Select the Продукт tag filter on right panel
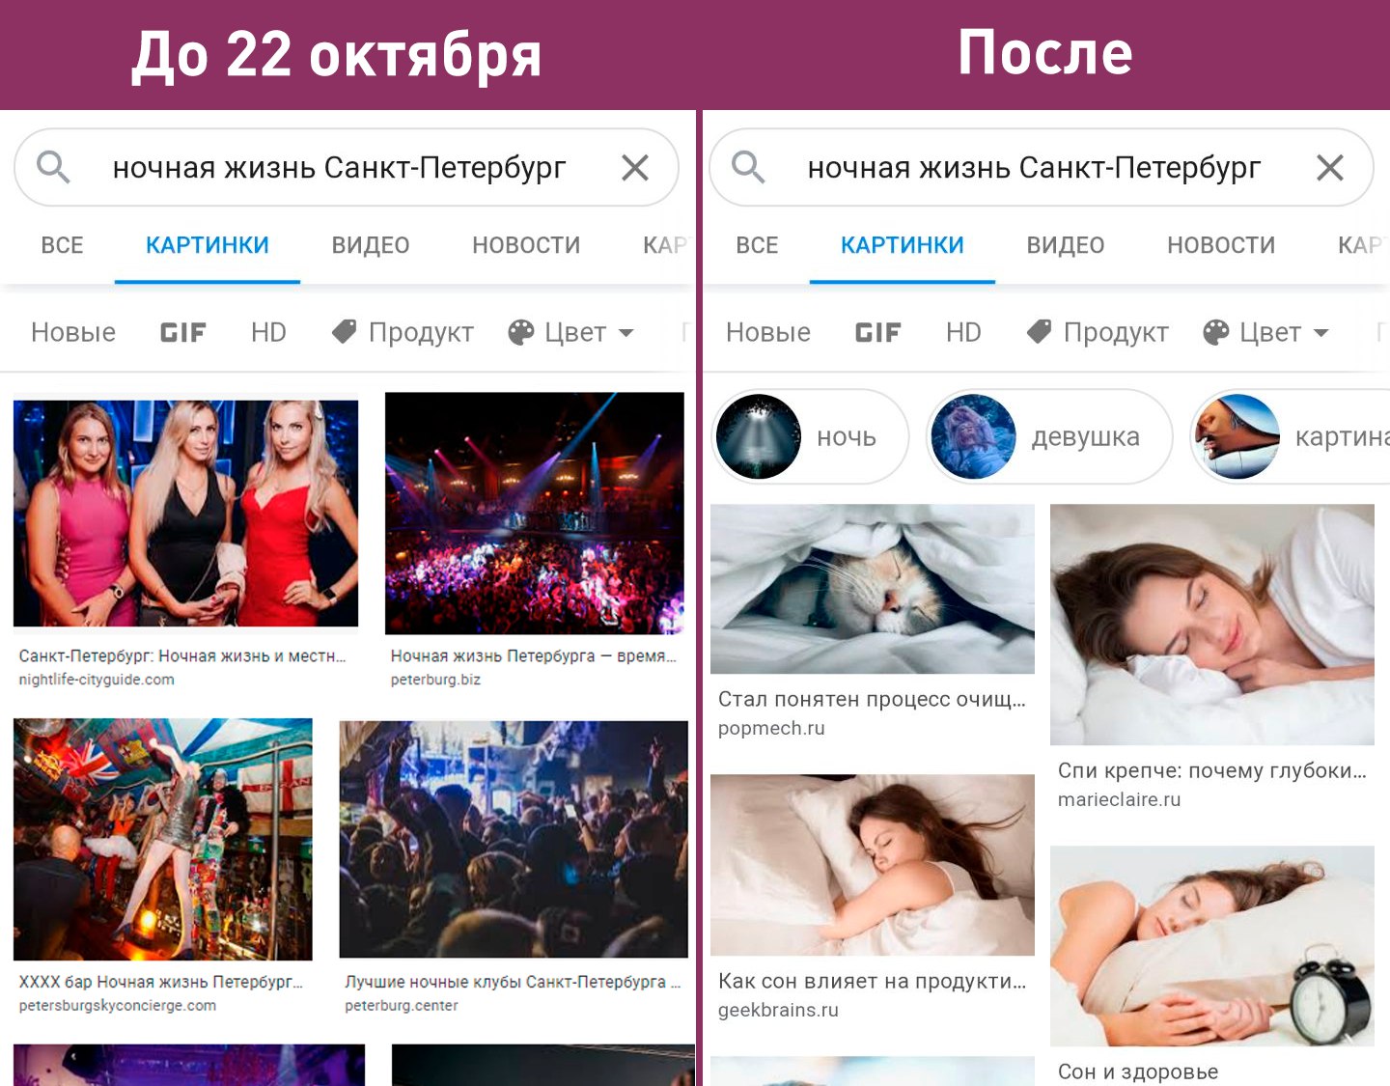Viewport: 1390px width, 1086px height. [x=1098, y=332]
